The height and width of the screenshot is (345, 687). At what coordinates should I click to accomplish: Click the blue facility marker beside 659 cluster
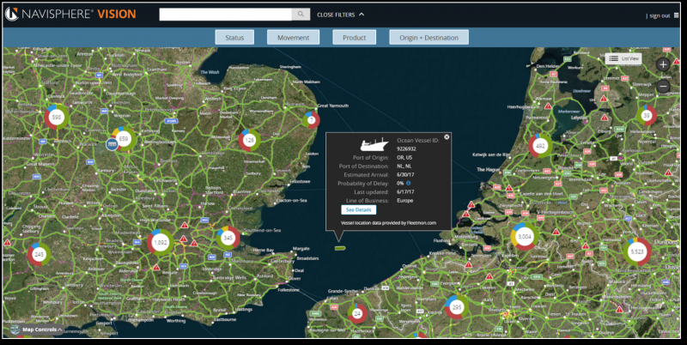(112, 144)
